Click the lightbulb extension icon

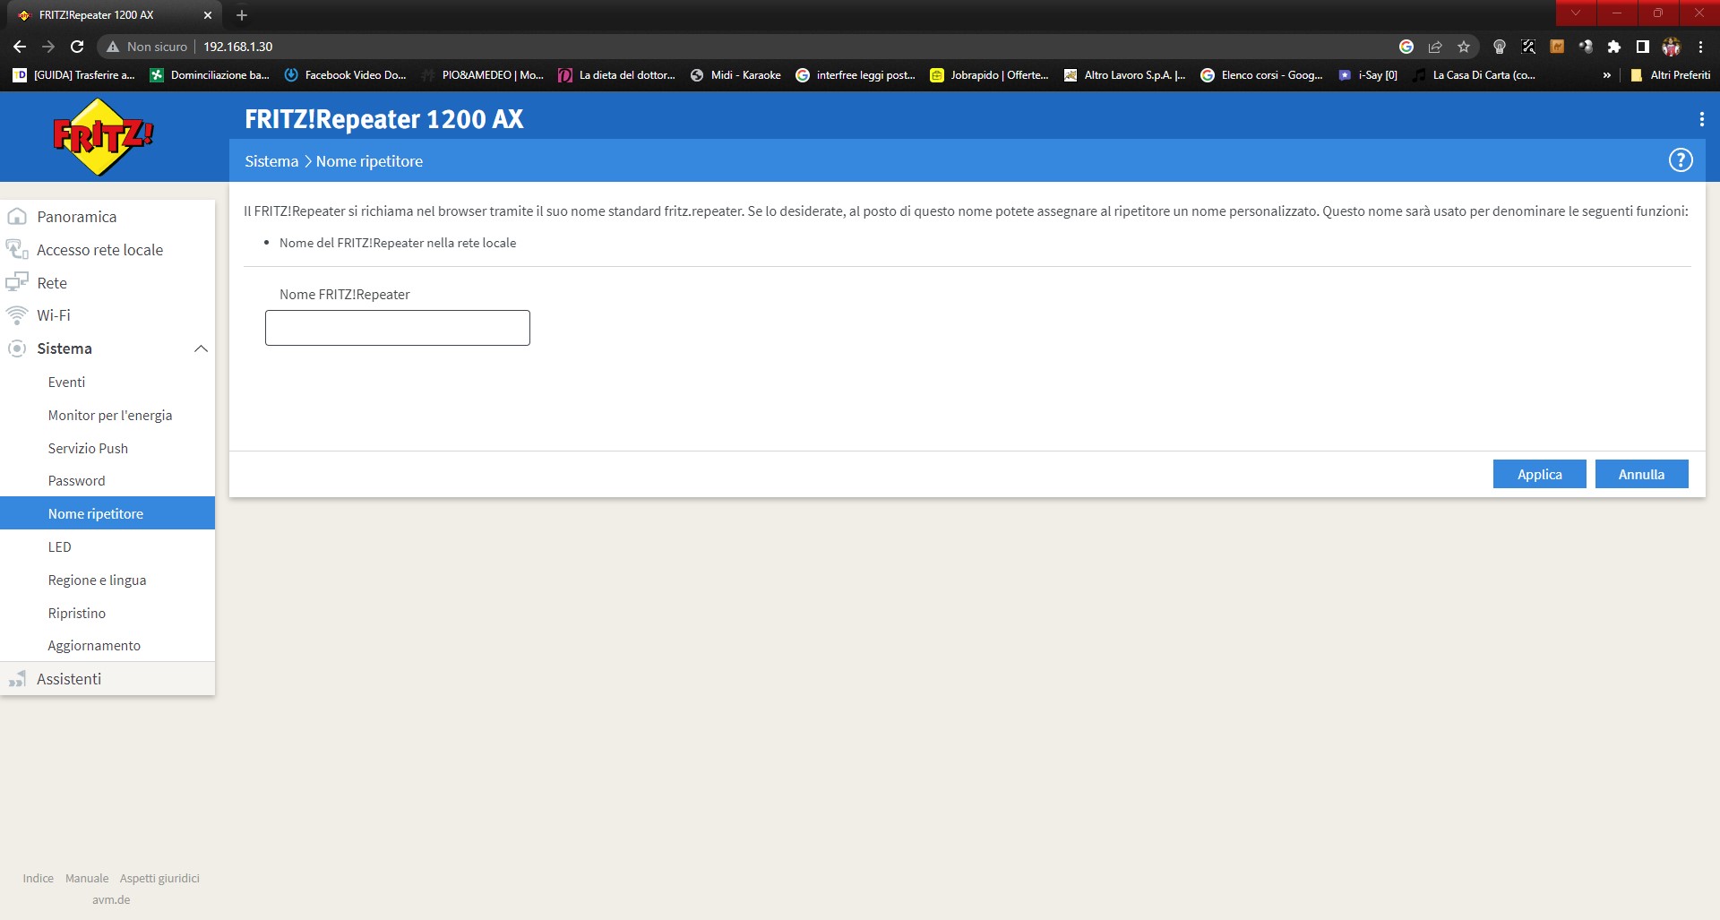click(x=1500, y=47)
